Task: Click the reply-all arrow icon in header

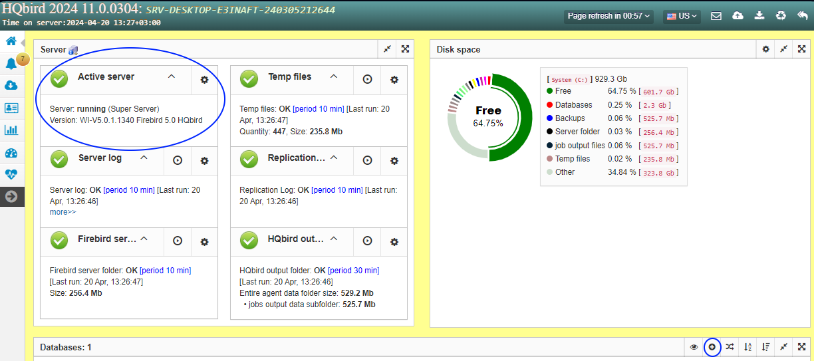Action: [802, 16]
